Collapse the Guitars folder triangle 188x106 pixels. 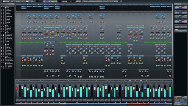pyautogui.click(x=6, y=33)
